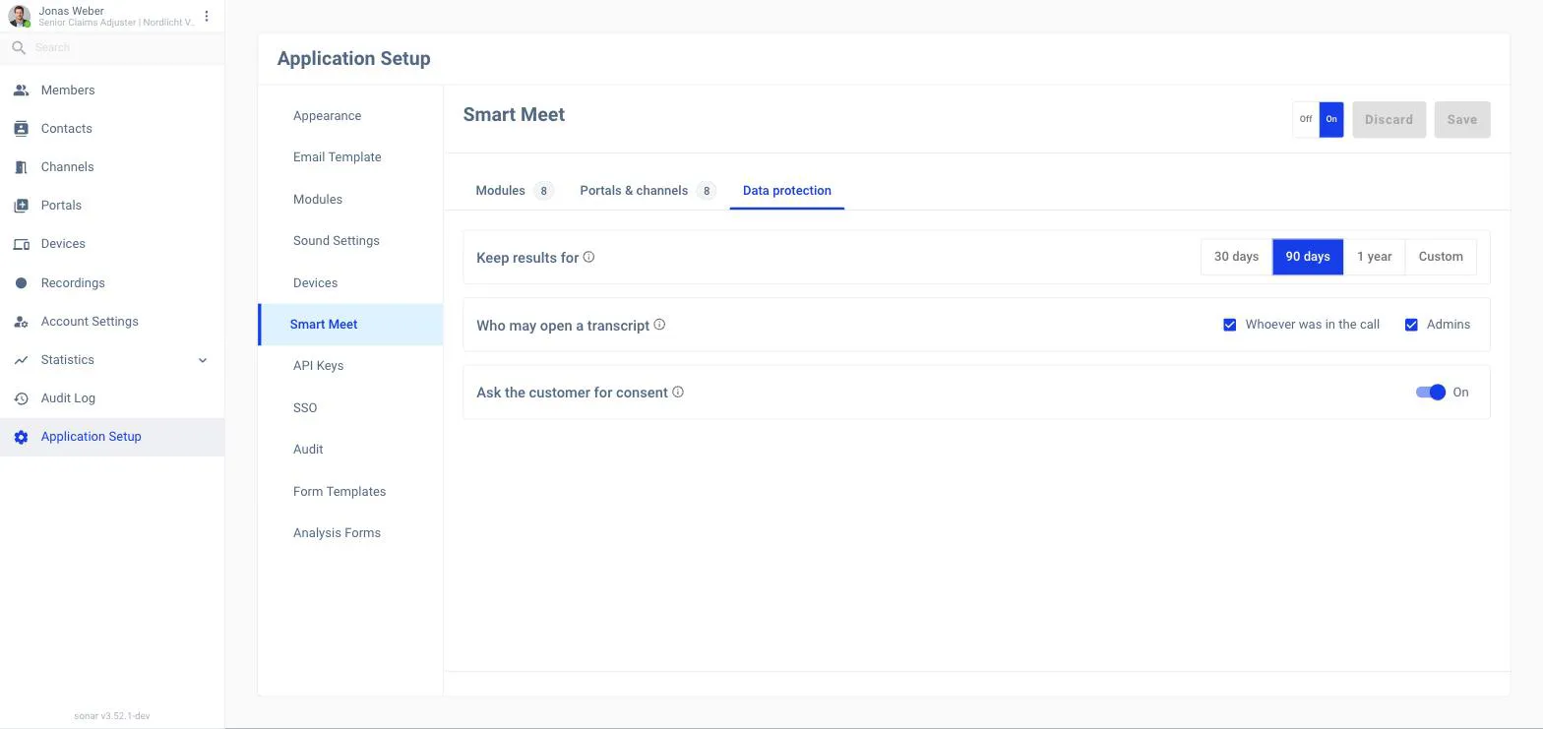Click Jonas Weber's profile avatar

click(19, 17)
